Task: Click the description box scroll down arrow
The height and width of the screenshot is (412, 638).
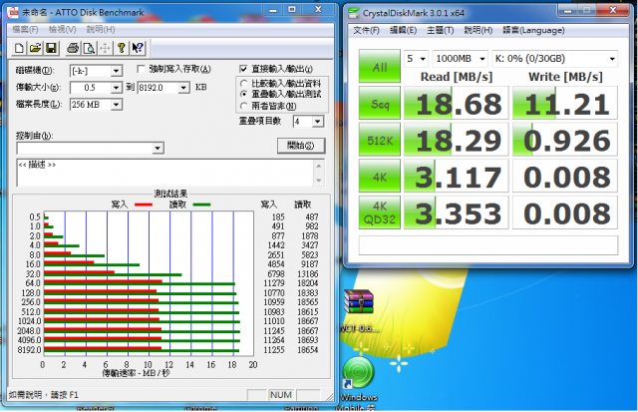Action: tap(319, 180)
